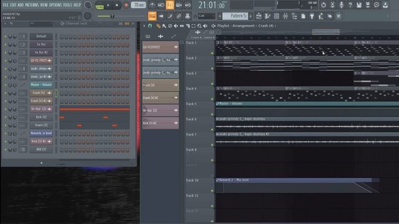
Task: Toggle mute LED for Snare (2) channel
Action: tap(5, 126)
